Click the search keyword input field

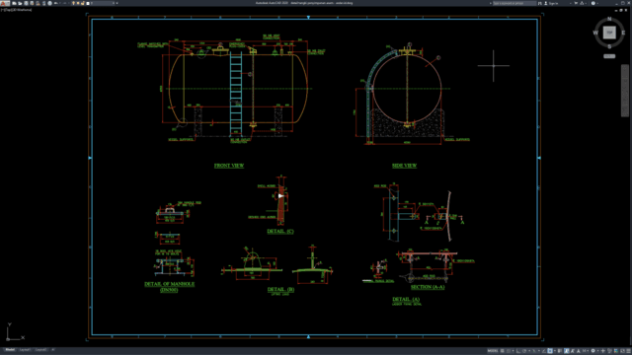click(x=514, y=3)
